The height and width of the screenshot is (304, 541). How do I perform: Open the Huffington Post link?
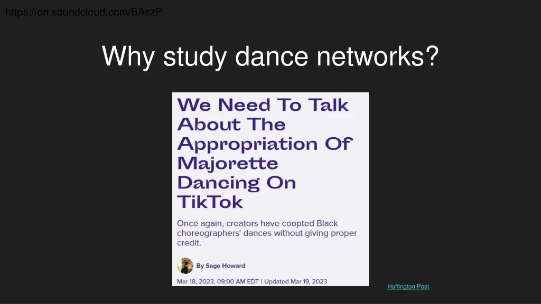point(408,287)
